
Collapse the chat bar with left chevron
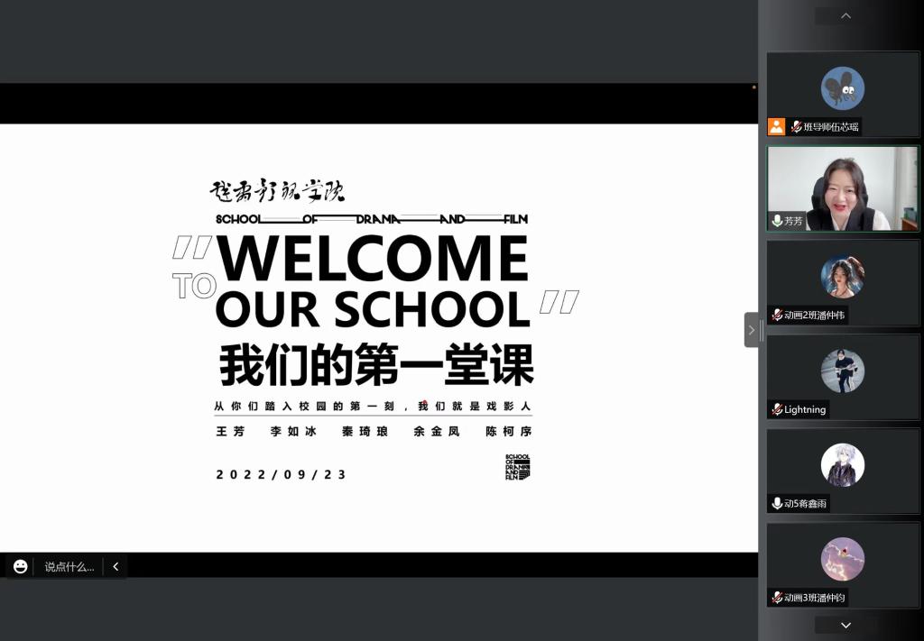(115, 567)
